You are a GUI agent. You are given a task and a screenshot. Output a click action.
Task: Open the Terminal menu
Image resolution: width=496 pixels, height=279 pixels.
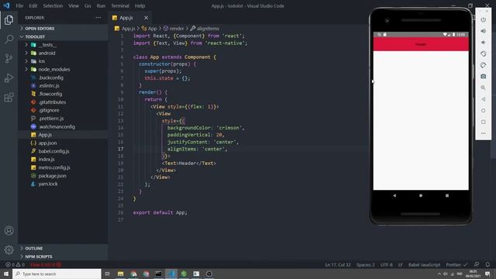(x=120, y=5)
